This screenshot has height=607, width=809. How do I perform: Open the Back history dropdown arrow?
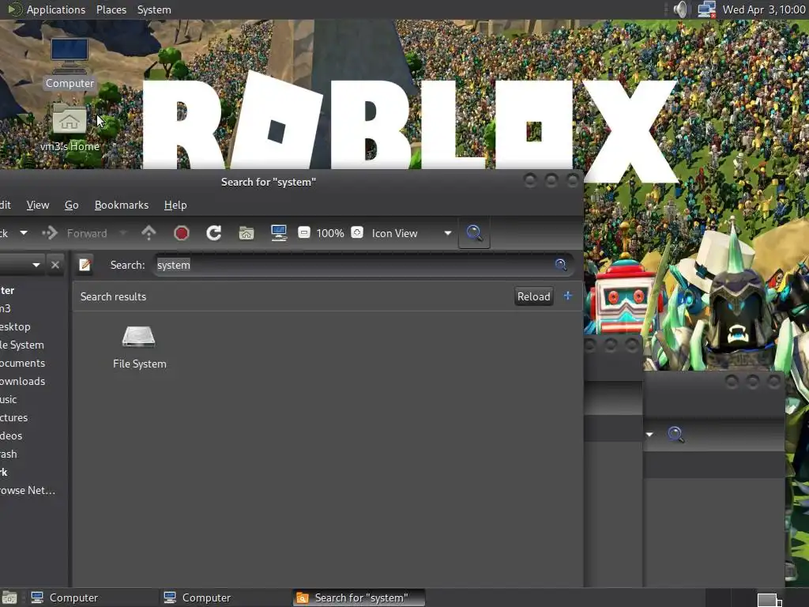click(x=24, y=233)
